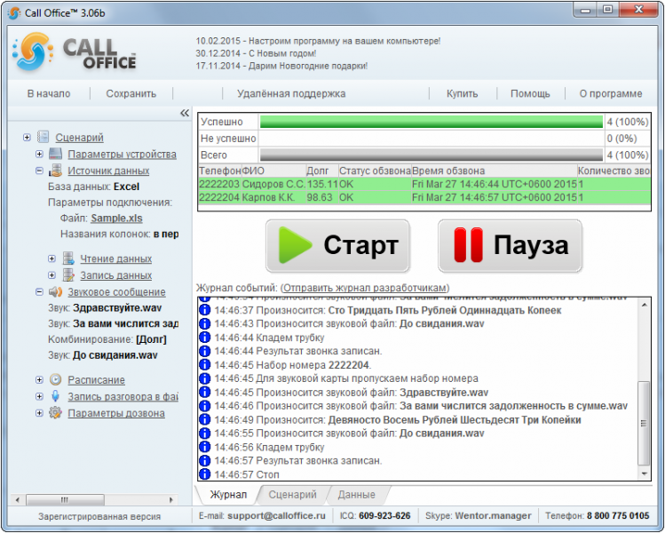665x533 pixels.
Task: Click the Чтение данных icon
Action: (68, 258)
